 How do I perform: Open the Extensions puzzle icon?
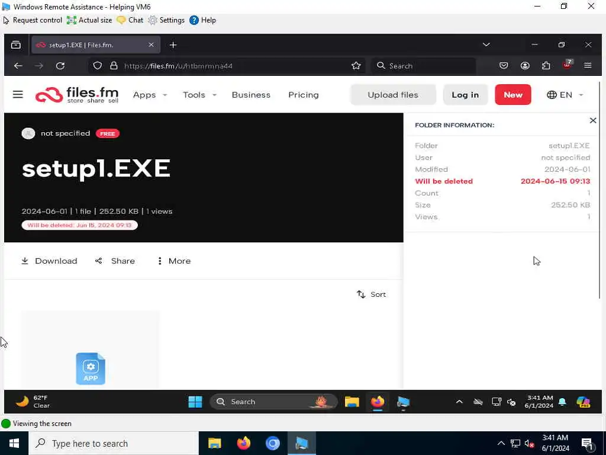[546, 66]
